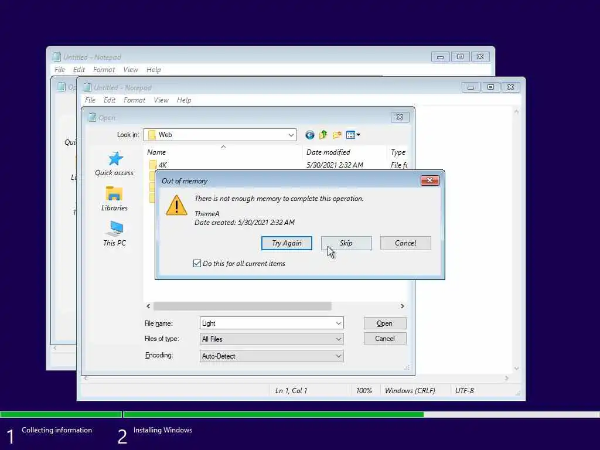This screenshot has height=450, width=600.
Task: Click the Open button in Open dialog
Action: (385, 323)
